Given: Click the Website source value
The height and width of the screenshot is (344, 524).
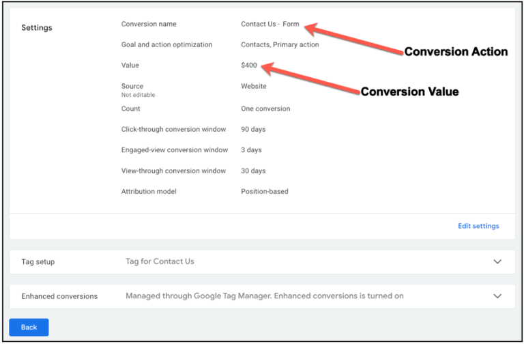Looking at the screenshot, I should coord(254,87).
